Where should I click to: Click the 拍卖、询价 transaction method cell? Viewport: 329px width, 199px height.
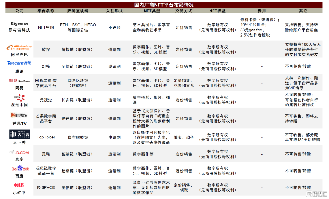point(184,138)
